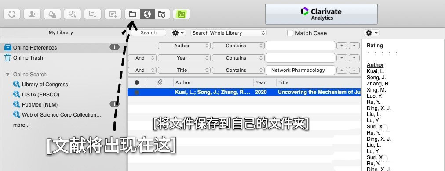Open the Title field dropdown
The height and width of the screenshot is (171, 445).
pyautogui.click(x=184, y=70)
